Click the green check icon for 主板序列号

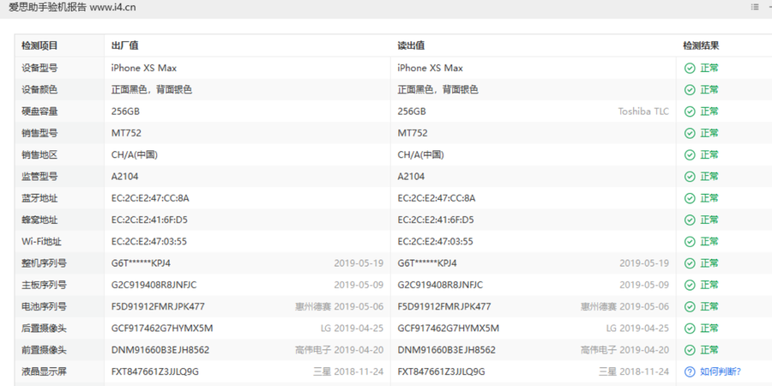pos(690,285)
